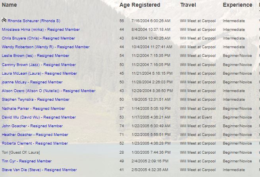Open Stephen Twynstra profile link
The width and height of the screenshot is (260, 177).
(36, 100)
